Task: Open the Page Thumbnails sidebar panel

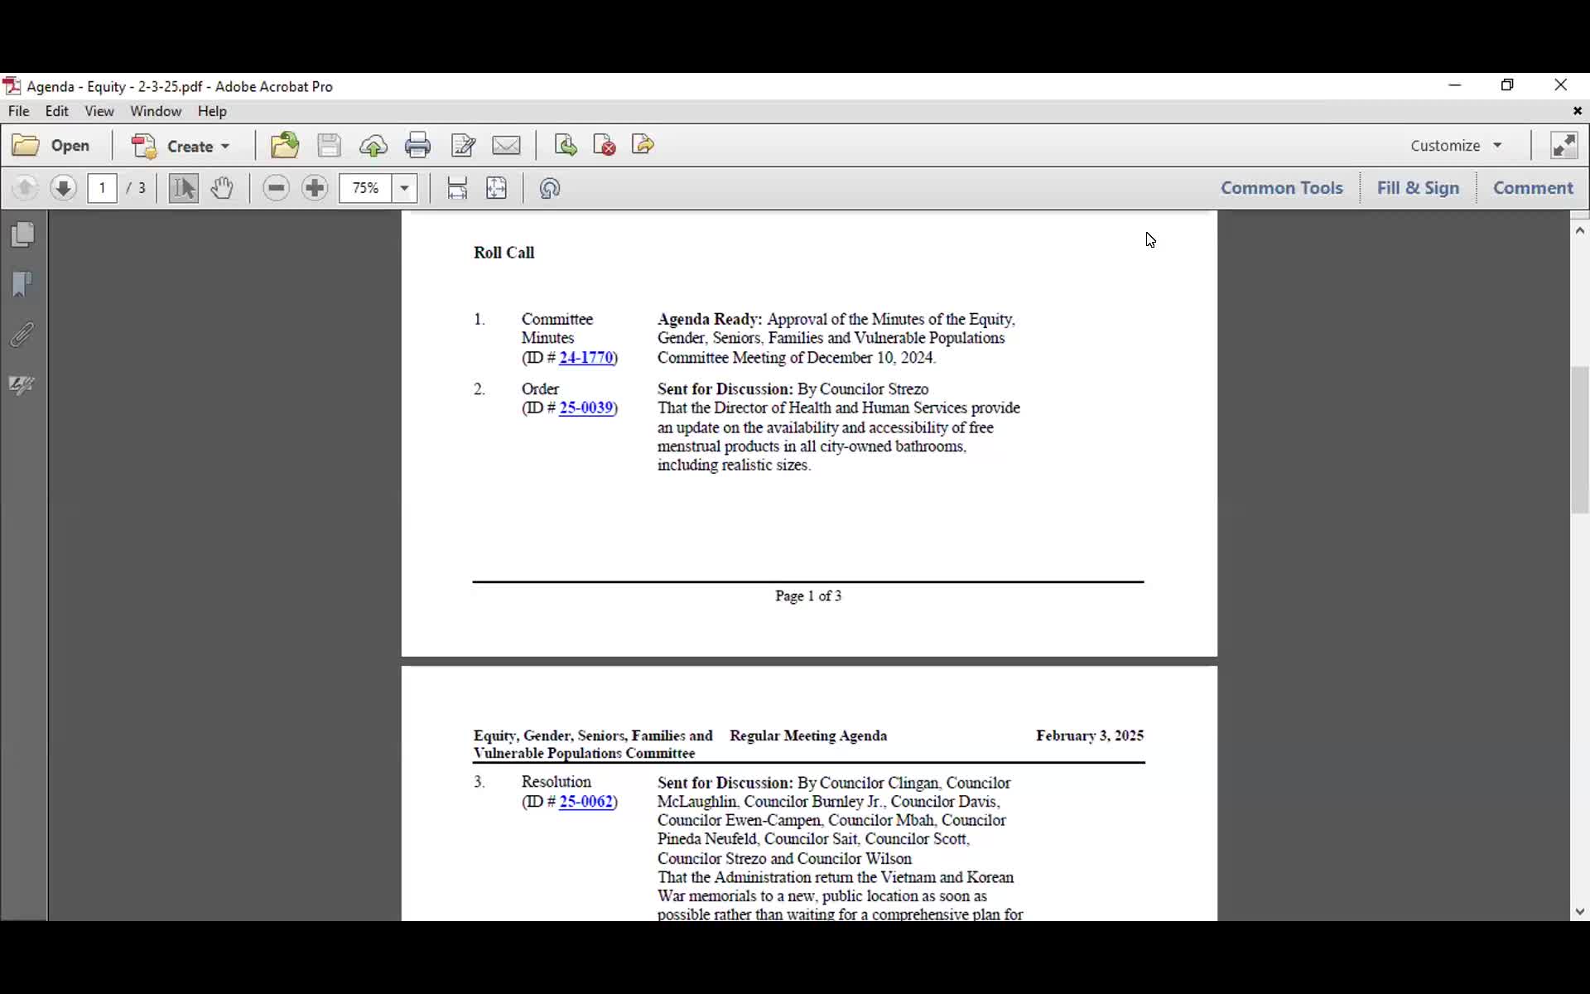Action: click(23, 234)
